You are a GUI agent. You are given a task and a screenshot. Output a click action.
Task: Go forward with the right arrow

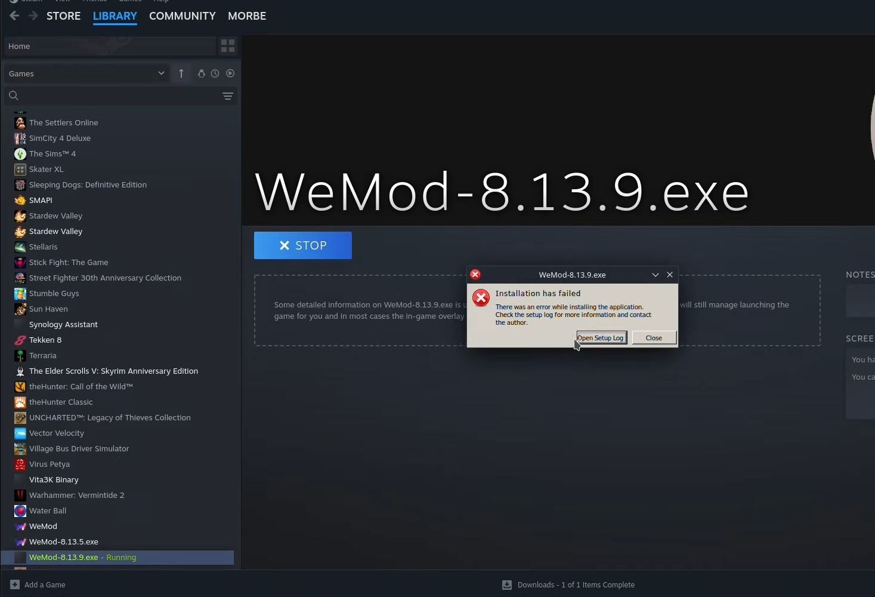[33, 16]
